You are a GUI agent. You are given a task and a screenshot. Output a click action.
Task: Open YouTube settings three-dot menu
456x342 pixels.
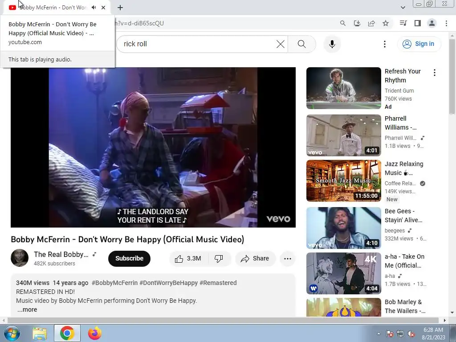[x=384, y=44]
